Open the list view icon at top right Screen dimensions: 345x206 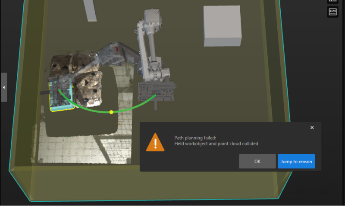[x=332, y=12]
